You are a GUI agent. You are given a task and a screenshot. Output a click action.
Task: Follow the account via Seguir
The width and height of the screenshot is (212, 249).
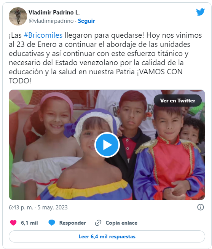86,21
